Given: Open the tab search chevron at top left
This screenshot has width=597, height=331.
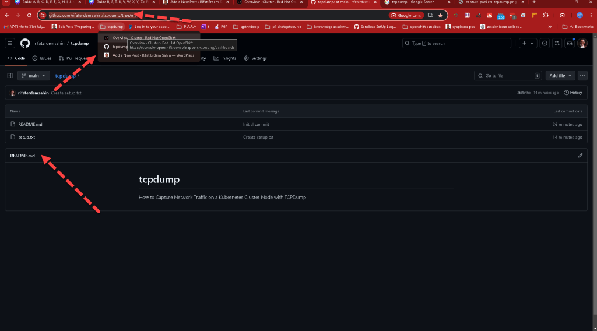Looking at the screenshot, I should click(x=6, y=2).
